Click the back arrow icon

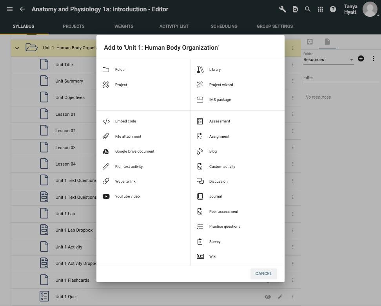click(x=22, y=9)
